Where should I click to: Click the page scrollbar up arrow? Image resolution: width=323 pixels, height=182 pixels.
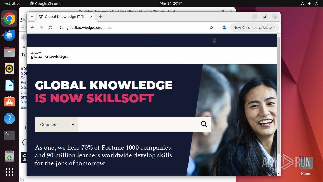tap(279, 35)
